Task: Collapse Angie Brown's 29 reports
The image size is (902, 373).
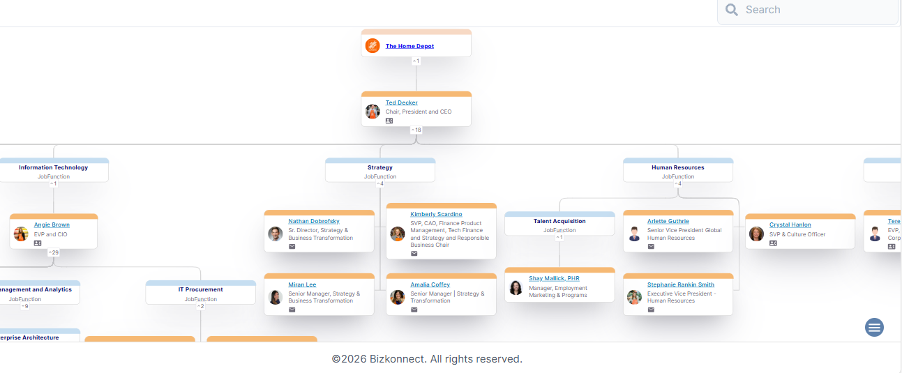Action: [x=54, y=252]
